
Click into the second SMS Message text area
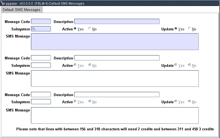(x=115, y=78)
